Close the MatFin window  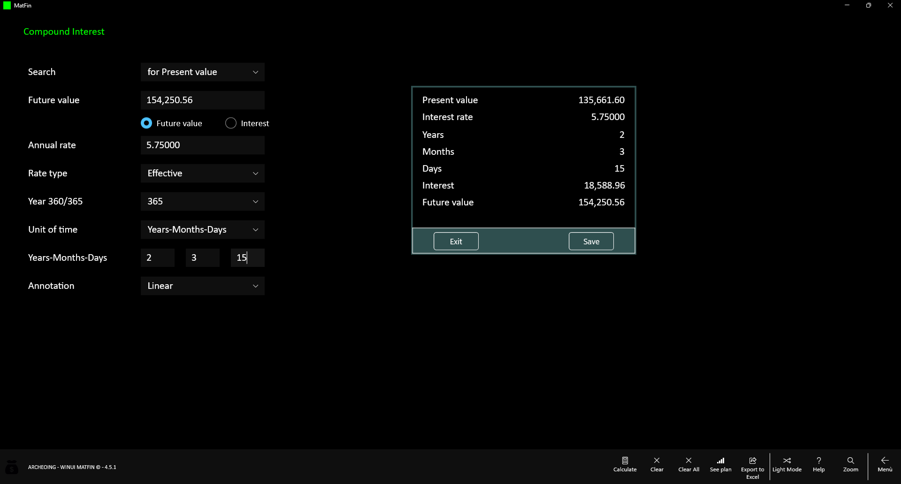[x=890, y=6]
